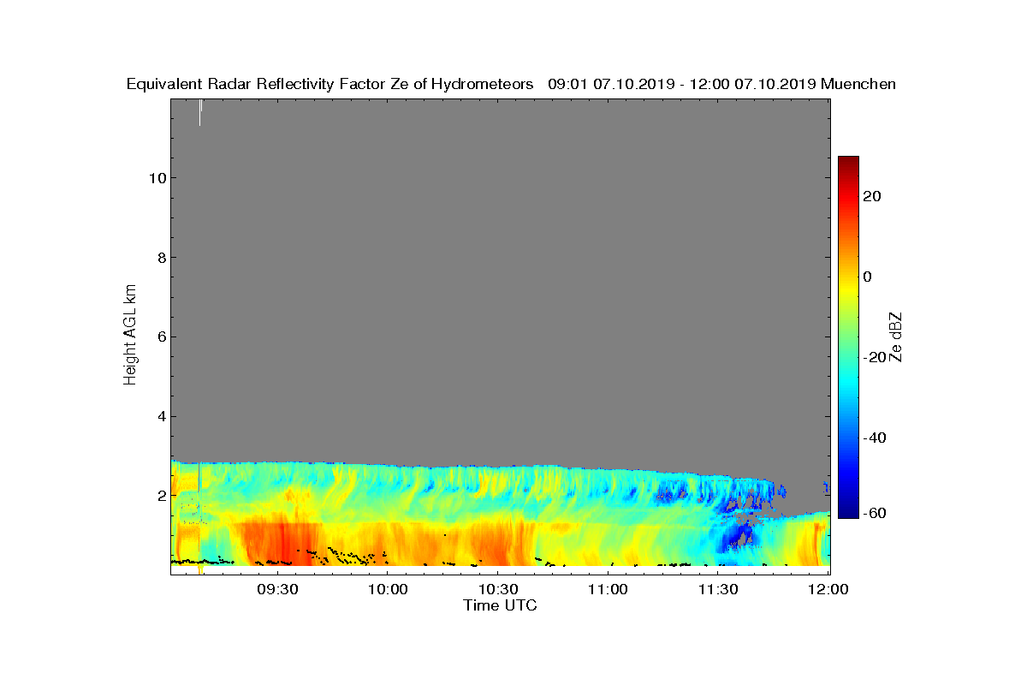
Task: Select the 10:30 time tick label
Action: (498, 589)
